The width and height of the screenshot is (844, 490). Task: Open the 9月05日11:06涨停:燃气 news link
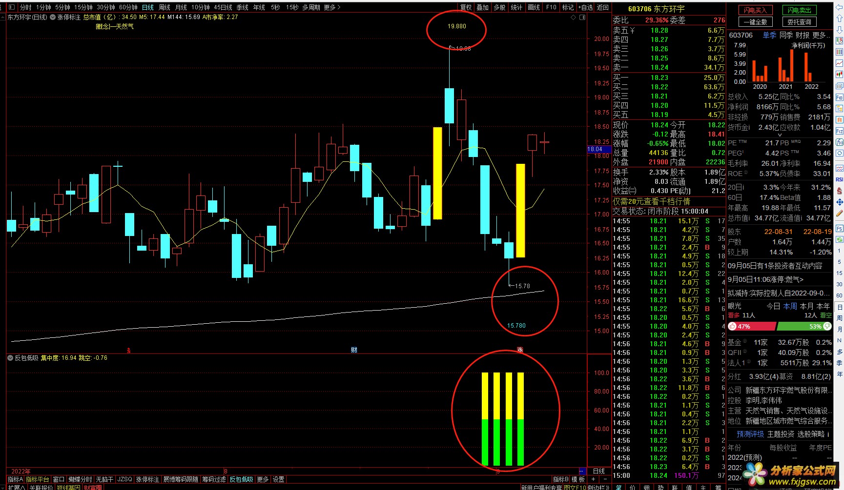tap(765, 279)
